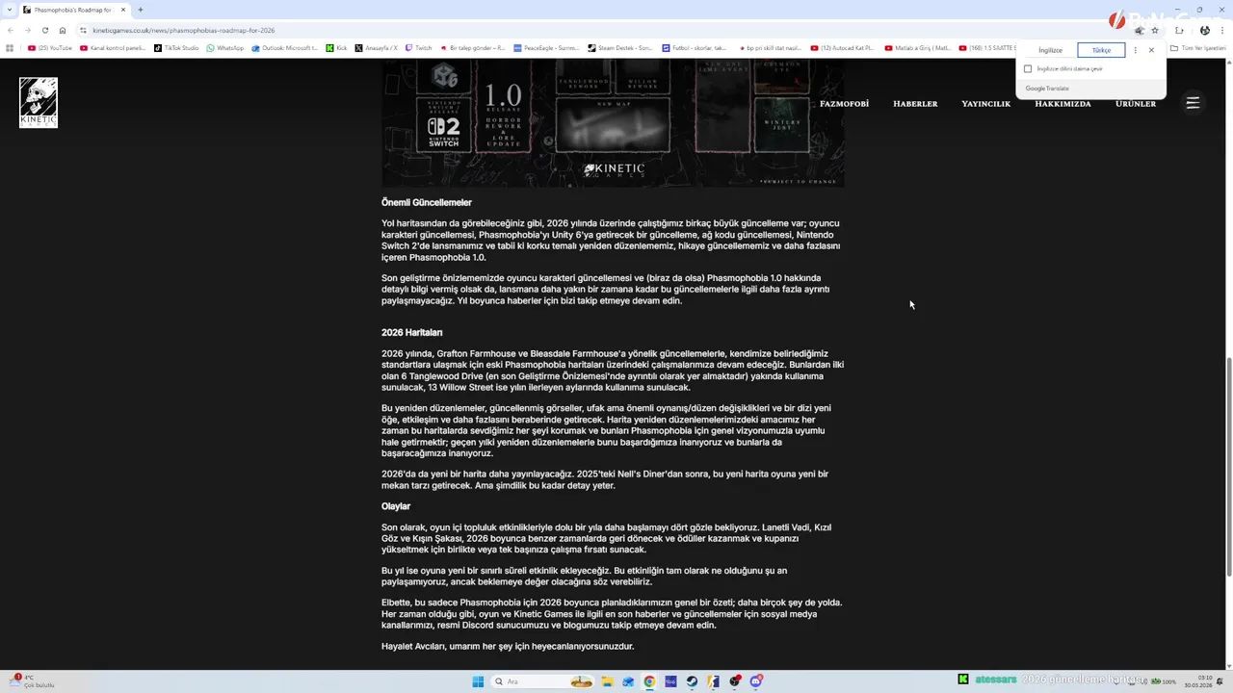Open the Ürünler nav menu item
Image resolution: width=1233 pixels, height=693 pixels.
(1136, 104)
